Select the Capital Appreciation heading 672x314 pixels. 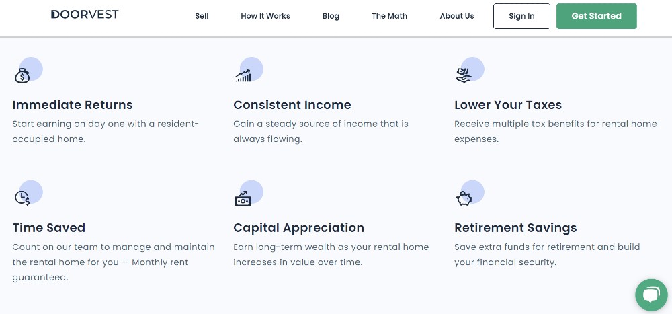(x=299, y=227)
